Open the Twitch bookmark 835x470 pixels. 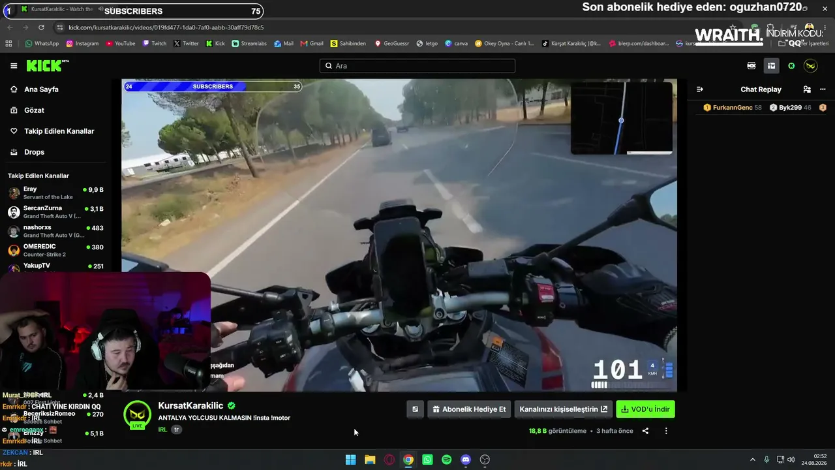point(154,44)
